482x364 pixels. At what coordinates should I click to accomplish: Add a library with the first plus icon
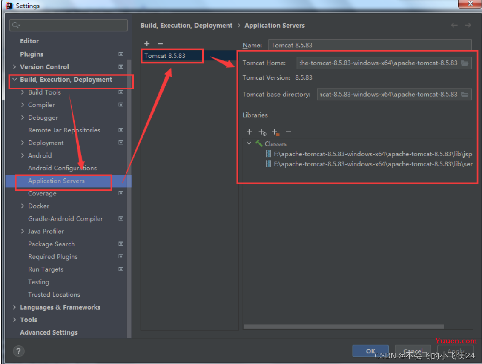tap(249, 132)
